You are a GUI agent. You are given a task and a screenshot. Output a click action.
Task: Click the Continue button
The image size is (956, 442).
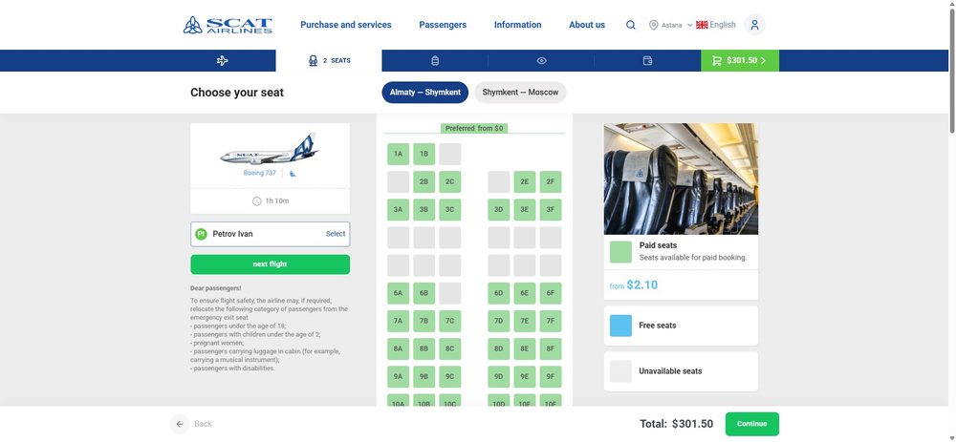point(751,424)
